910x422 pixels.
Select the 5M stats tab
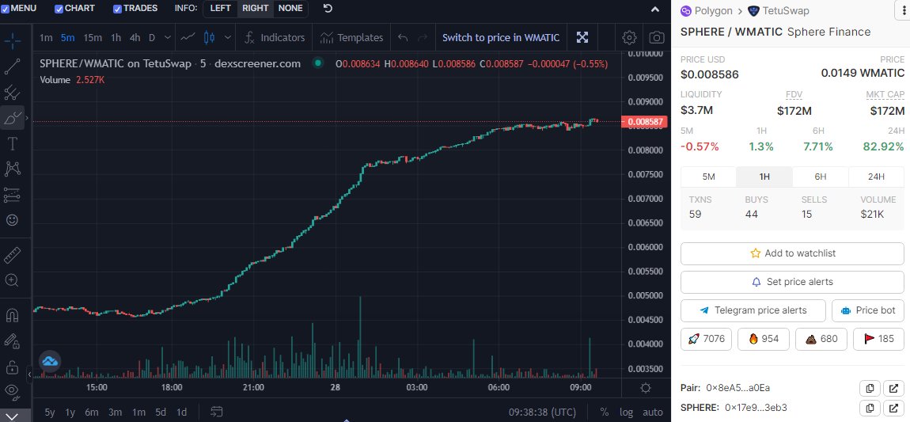coord(709,177)
